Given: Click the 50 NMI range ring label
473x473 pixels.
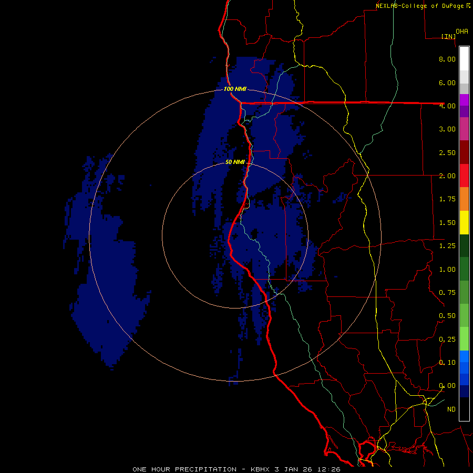Looking at the screenshot, I should tap(235, 162).
